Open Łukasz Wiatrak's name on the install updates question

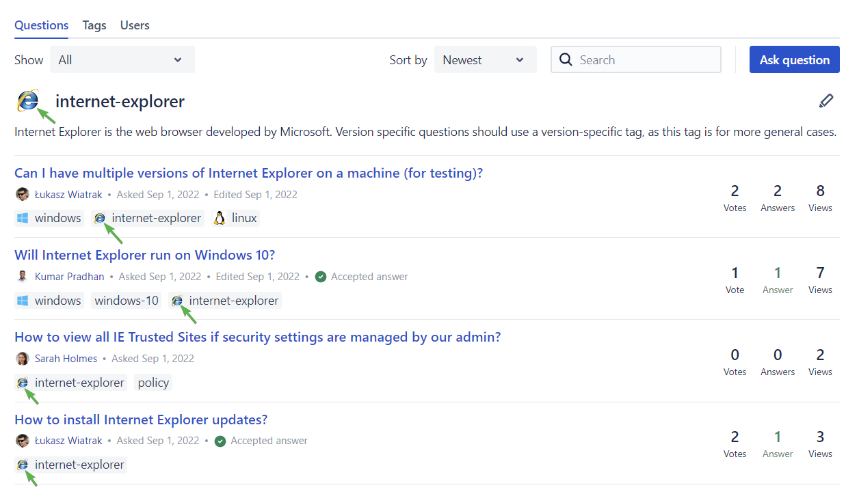coord(68,441)
